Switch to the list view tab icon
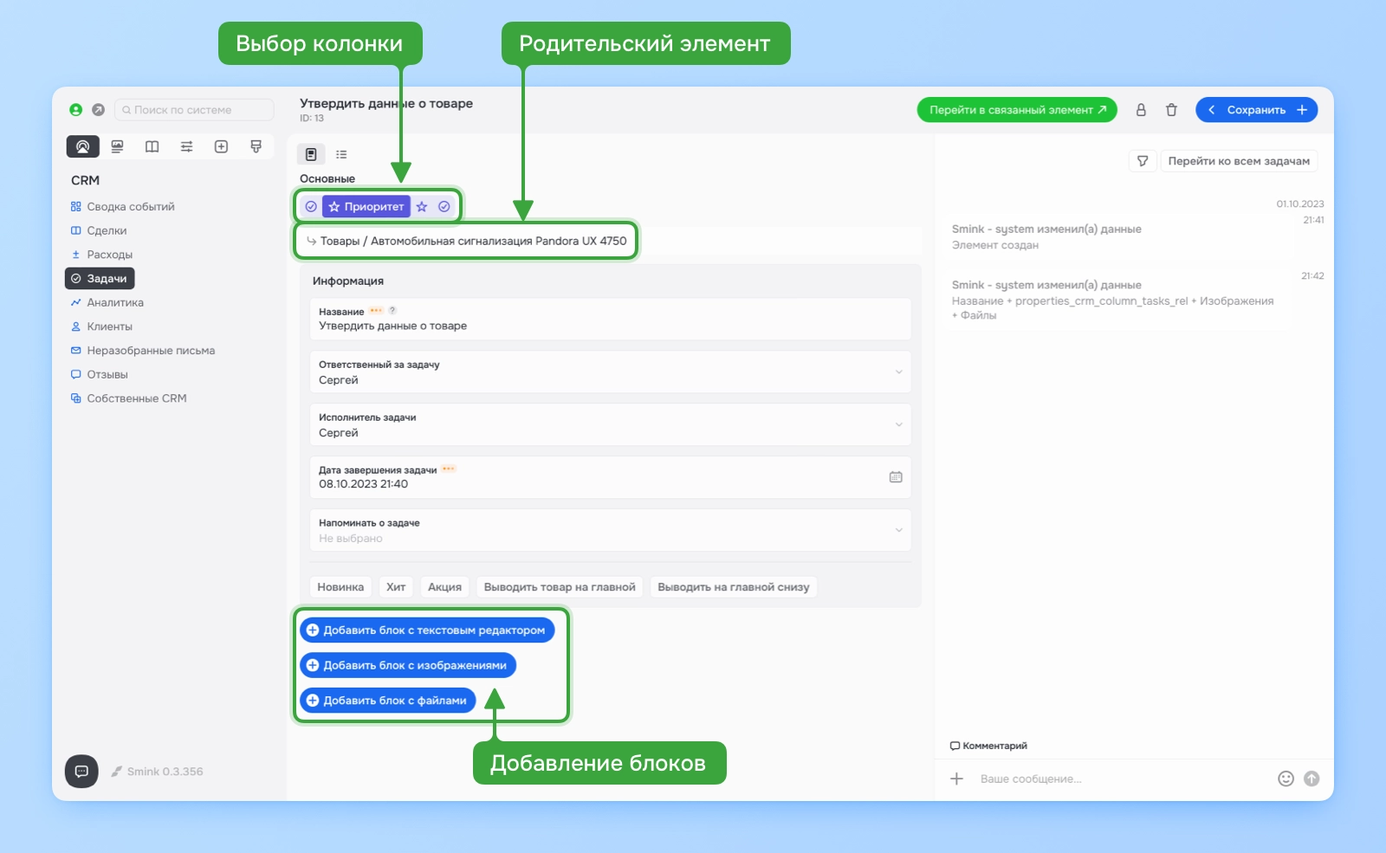This screenshot has height=853, width=1386. click(x=341, y=154)
